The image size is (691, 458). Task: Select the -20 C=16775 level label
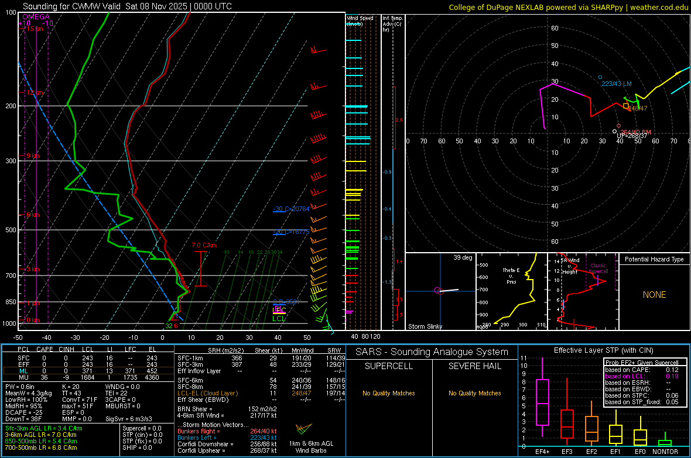pos(291,232)
